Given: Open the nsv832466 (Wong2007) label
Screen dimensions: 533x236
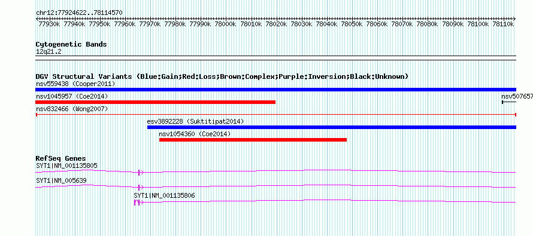Looking at the screenshot, I should pyautogui.click(x=72, y=109).
